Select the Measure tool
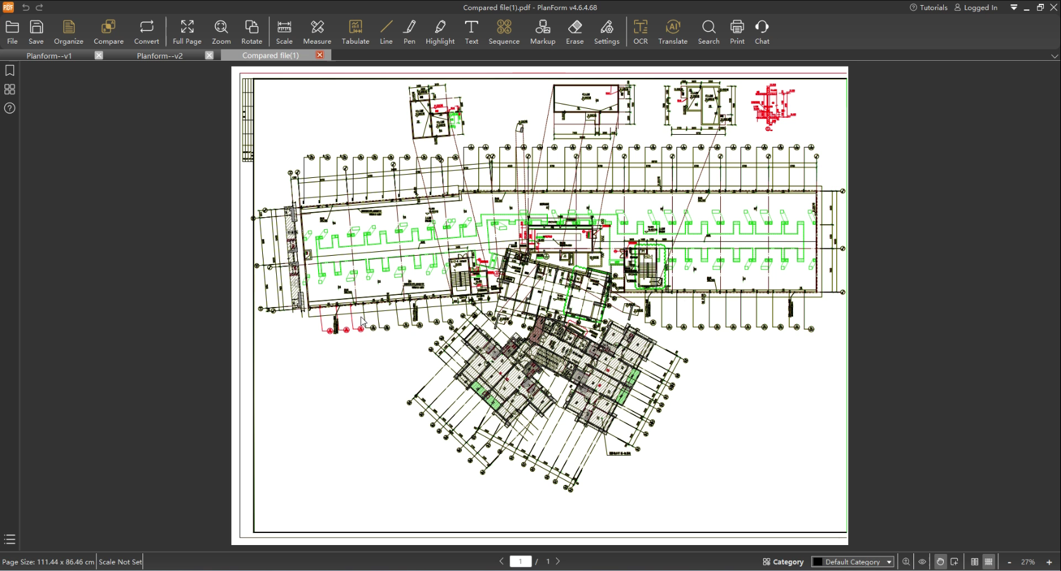This screenshot has height=571, width=1061. tap(317, 32)
